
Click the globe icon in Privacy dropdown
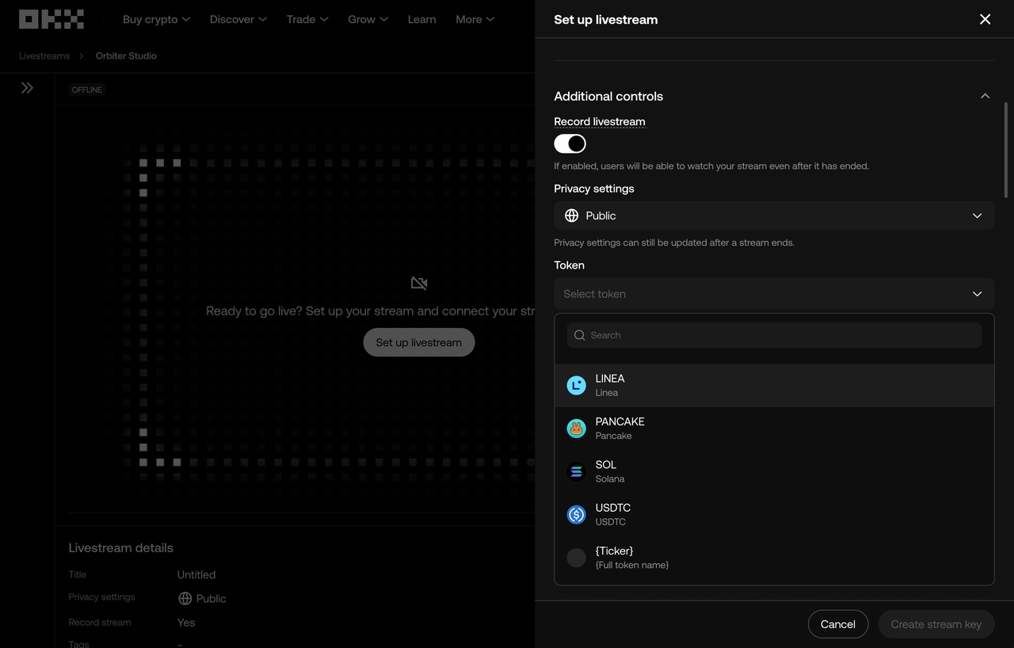coord(571,215)
